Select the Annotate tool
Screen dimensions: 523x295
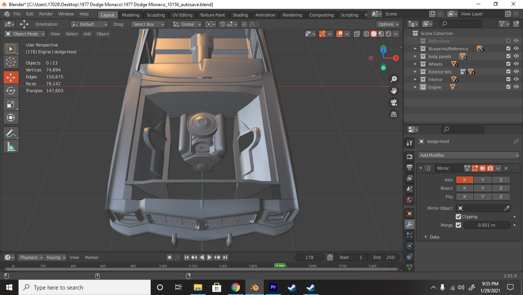pyautogui.click(x=11, y=133)
